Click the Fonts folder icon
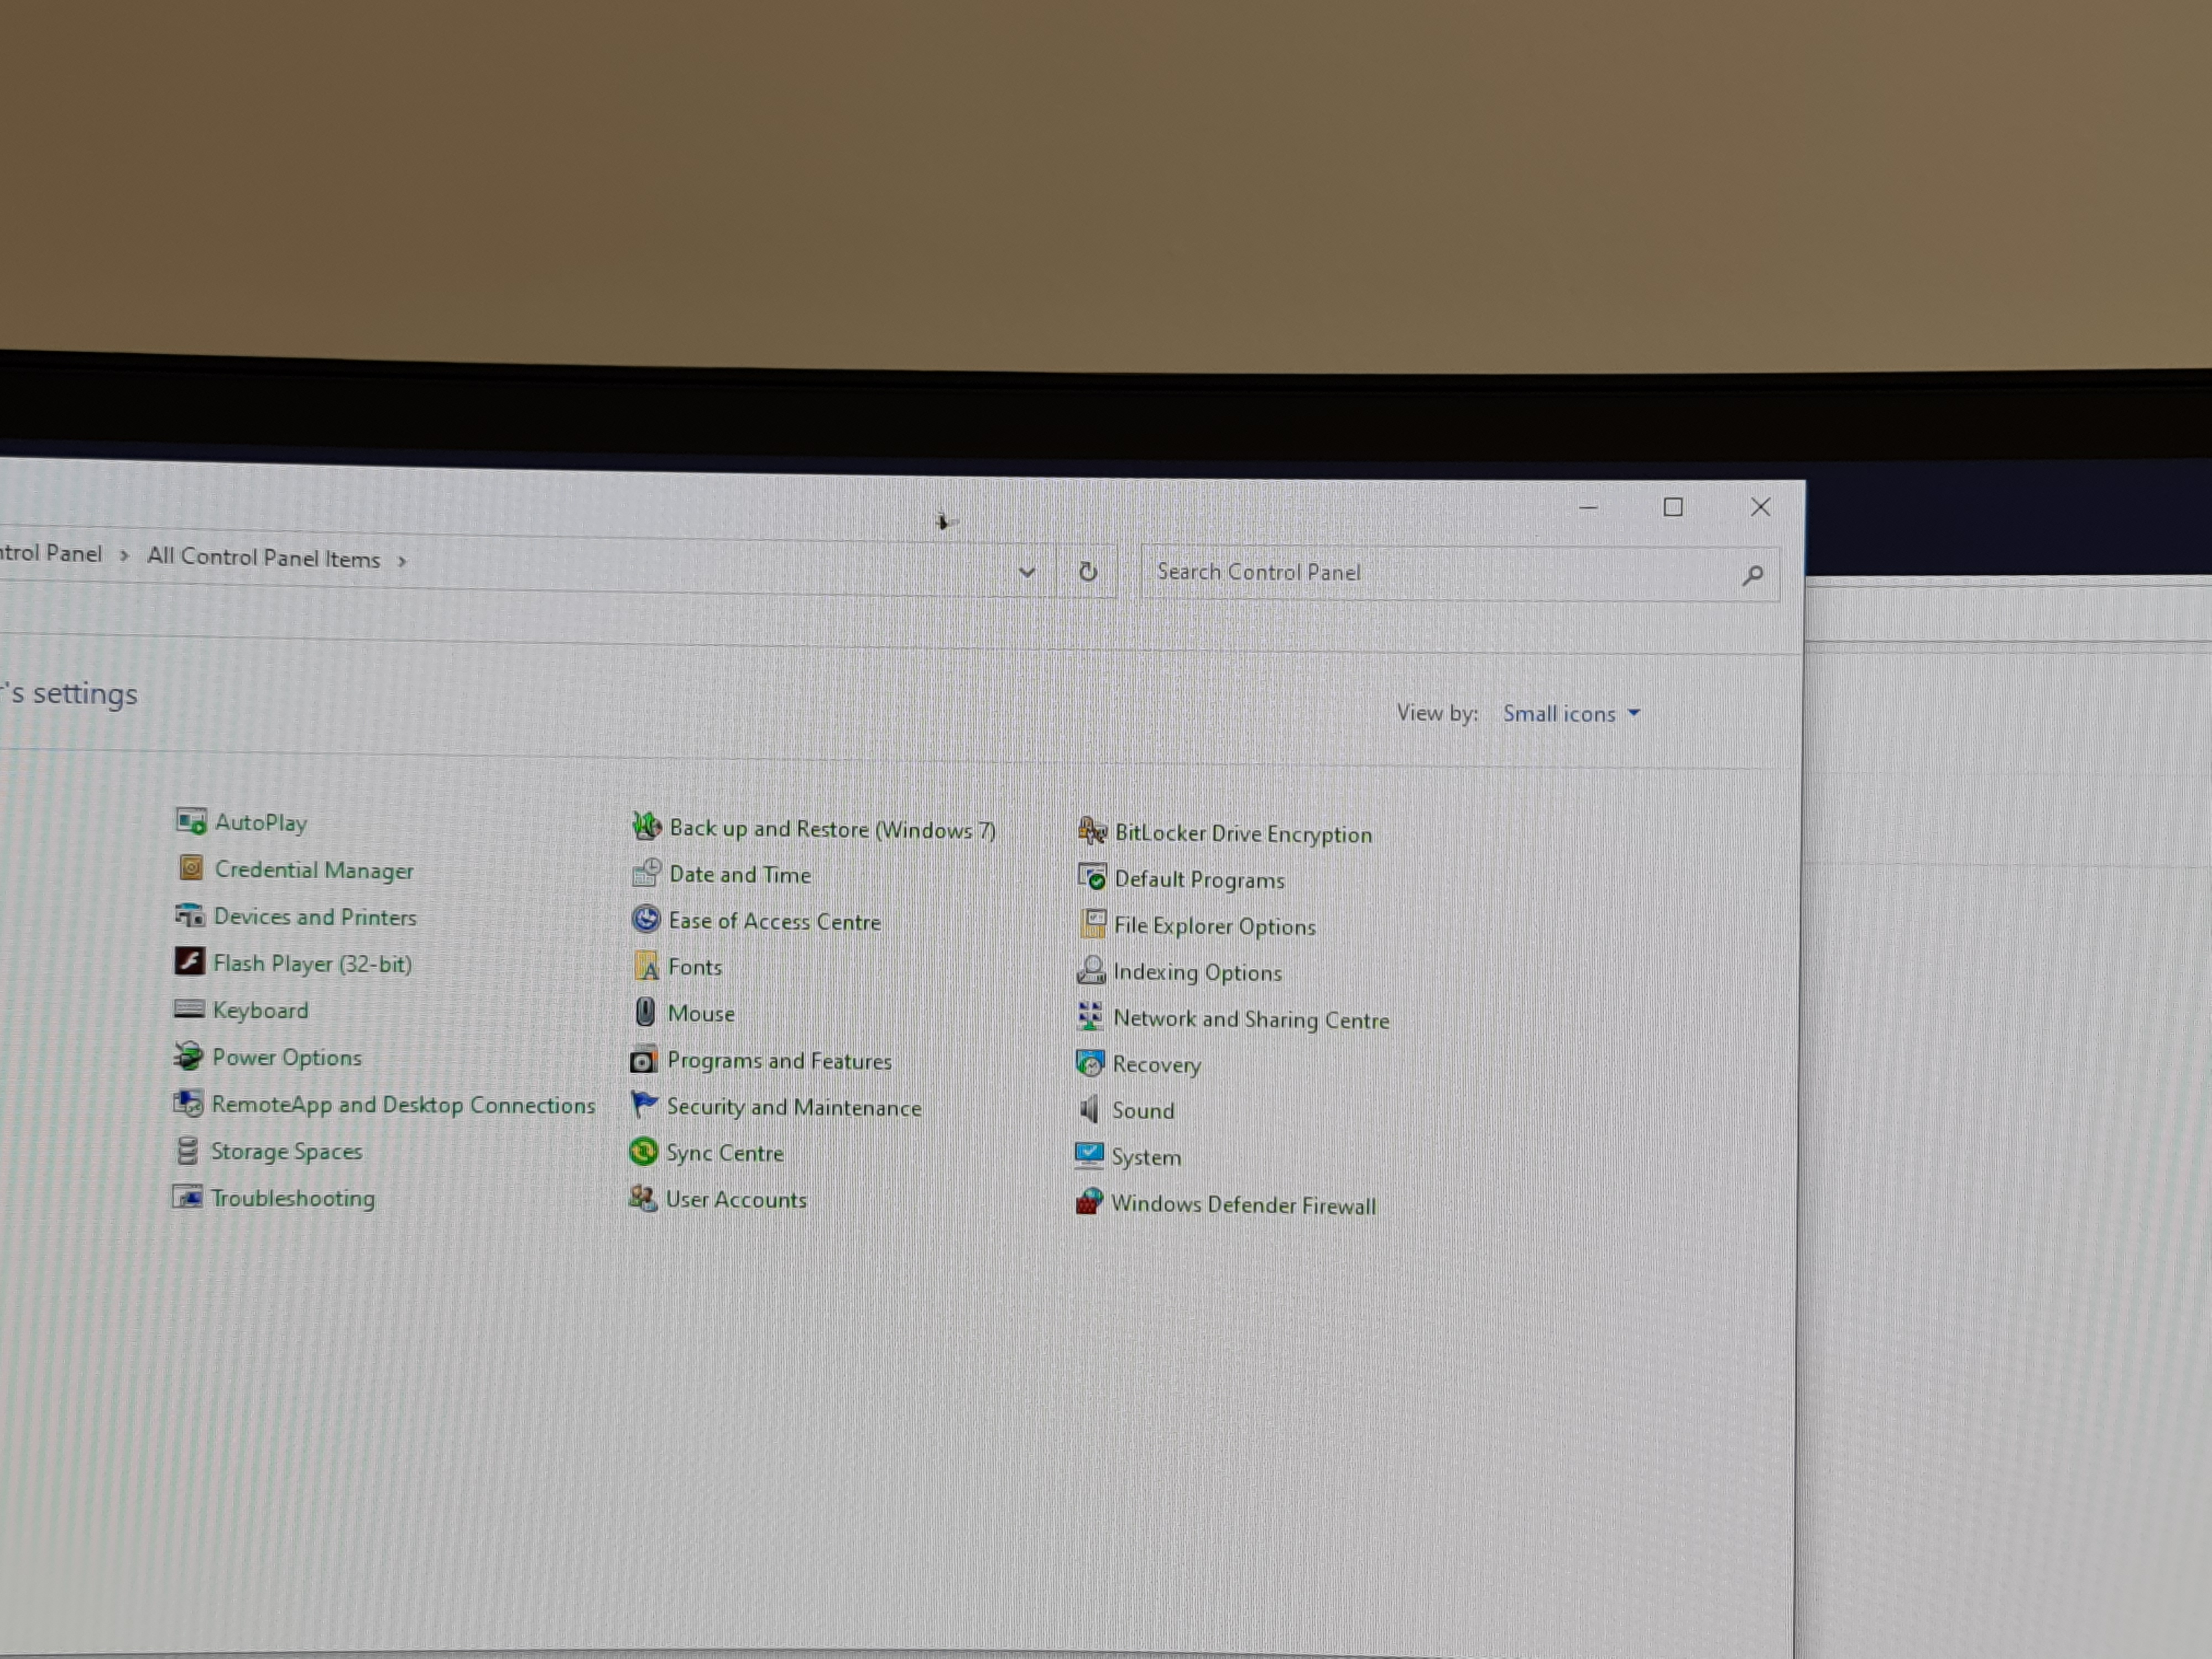2212x1659 pixels. (646, 966)
